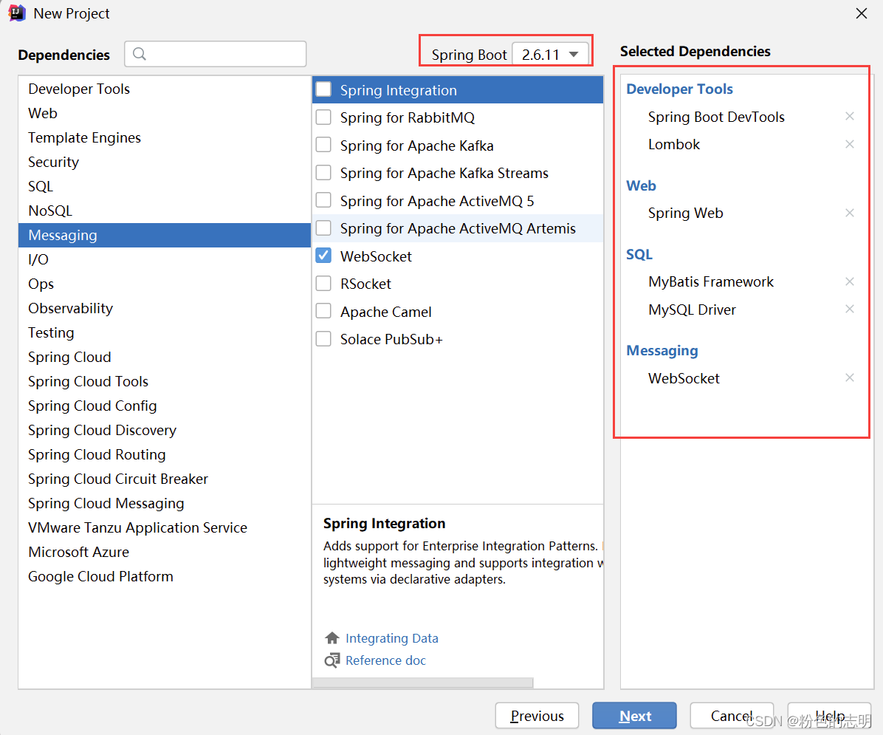The image size is (883, 735).
Task: Open Help for the dialog
Action: coord(829,716)
